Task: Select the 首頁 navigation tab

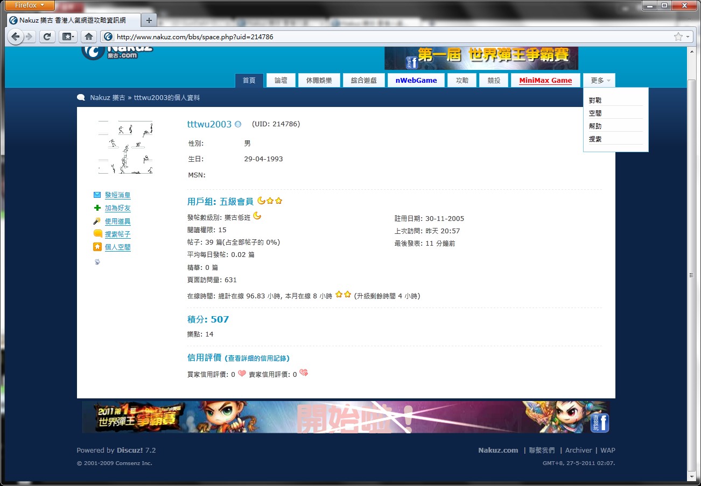Action: coord(249,81)
